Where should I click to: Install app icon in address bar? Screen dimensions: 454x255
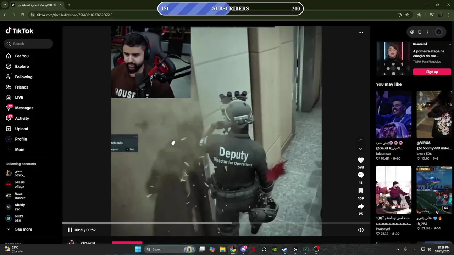point(399,15)
